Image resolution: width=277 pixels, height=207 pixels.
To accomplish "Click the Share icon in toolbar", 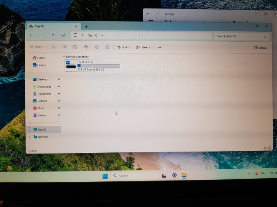I will click(97, 47).
